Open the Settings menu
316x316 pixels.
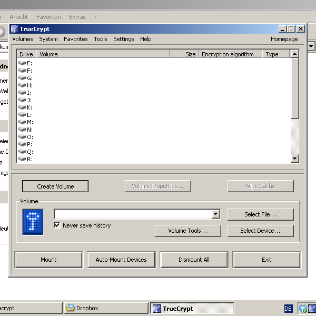point(124,39)
